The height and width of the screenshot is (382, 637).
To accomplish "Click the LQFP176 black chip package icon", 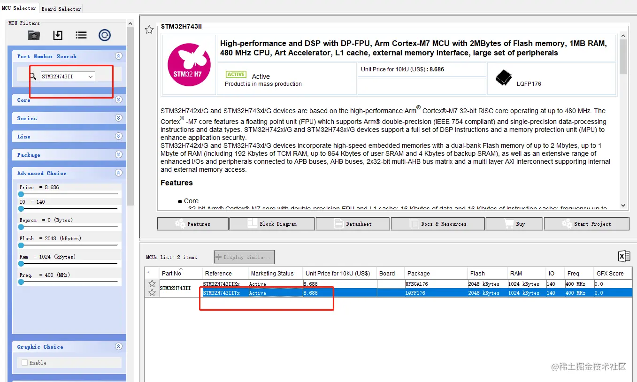I will [504, 78].
